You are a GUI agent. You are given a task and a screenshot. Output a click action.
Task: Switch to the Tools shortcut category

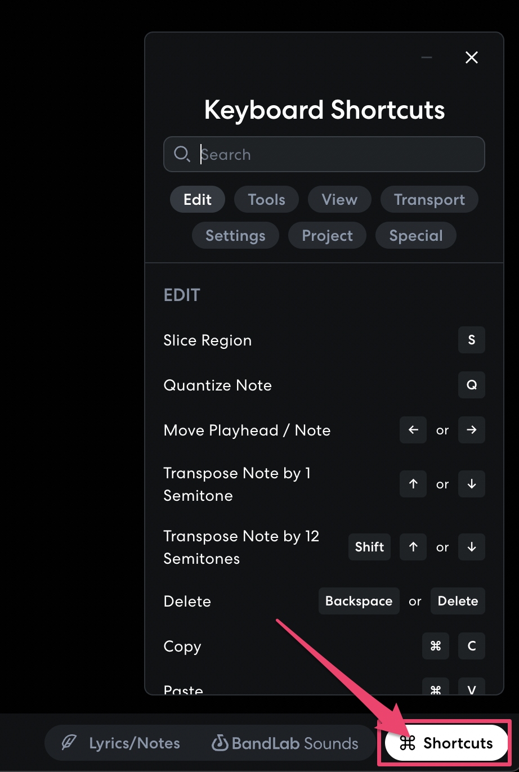point(266,200)
